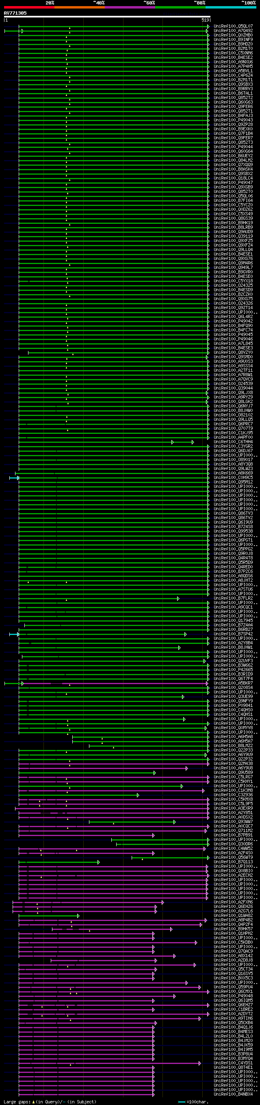Click the cyan =100char scale legend marker
The height and width of the screenshot is (1105, 260).
tap(182, 1102)
